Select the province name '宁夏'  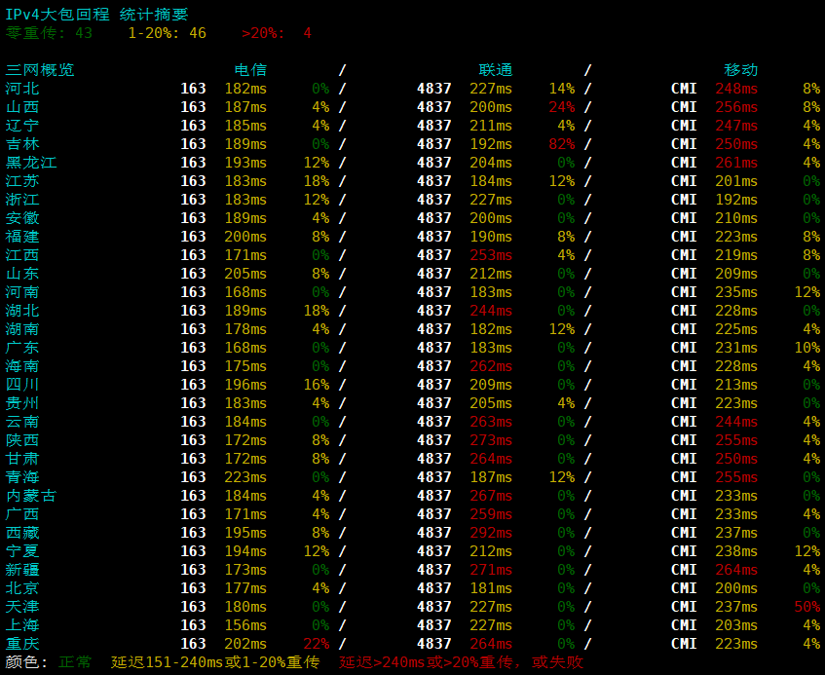22,551
